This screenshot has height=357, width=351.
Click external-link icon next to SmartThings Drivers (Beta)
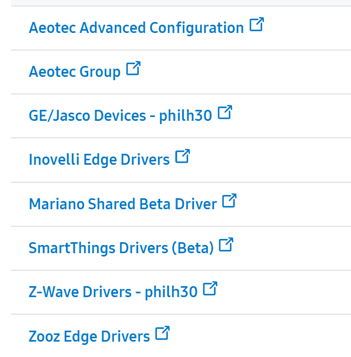[x=226, y=244]
